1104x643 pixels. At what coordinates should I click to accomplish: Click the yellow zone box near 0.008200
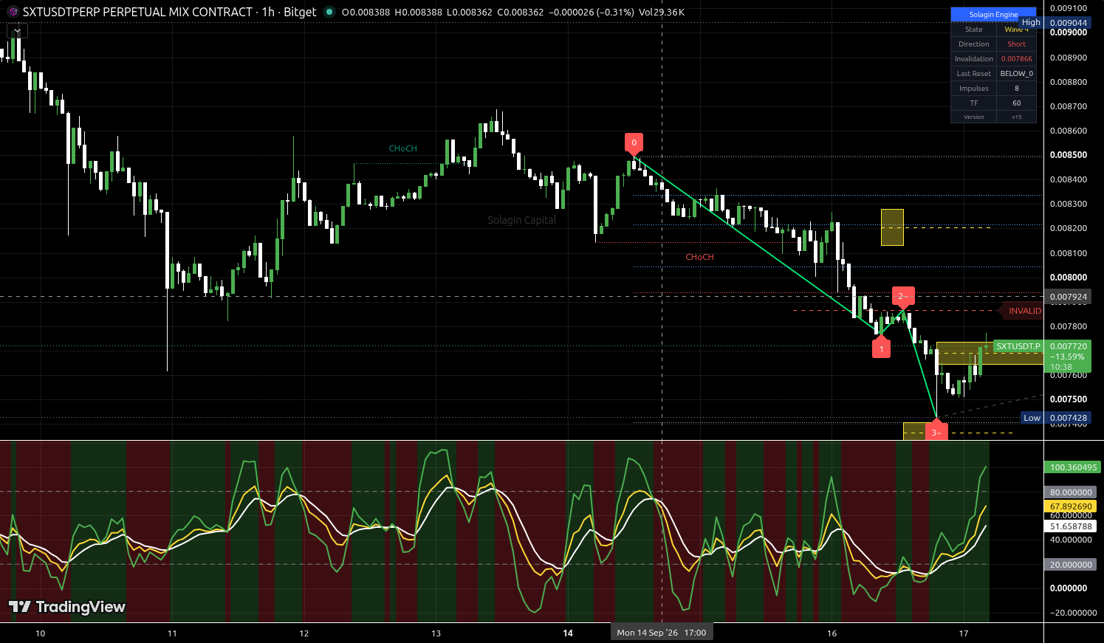pos(892,227)
